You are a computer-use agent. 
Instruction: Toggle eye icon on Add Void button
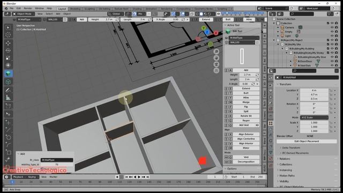coord(257,125)
